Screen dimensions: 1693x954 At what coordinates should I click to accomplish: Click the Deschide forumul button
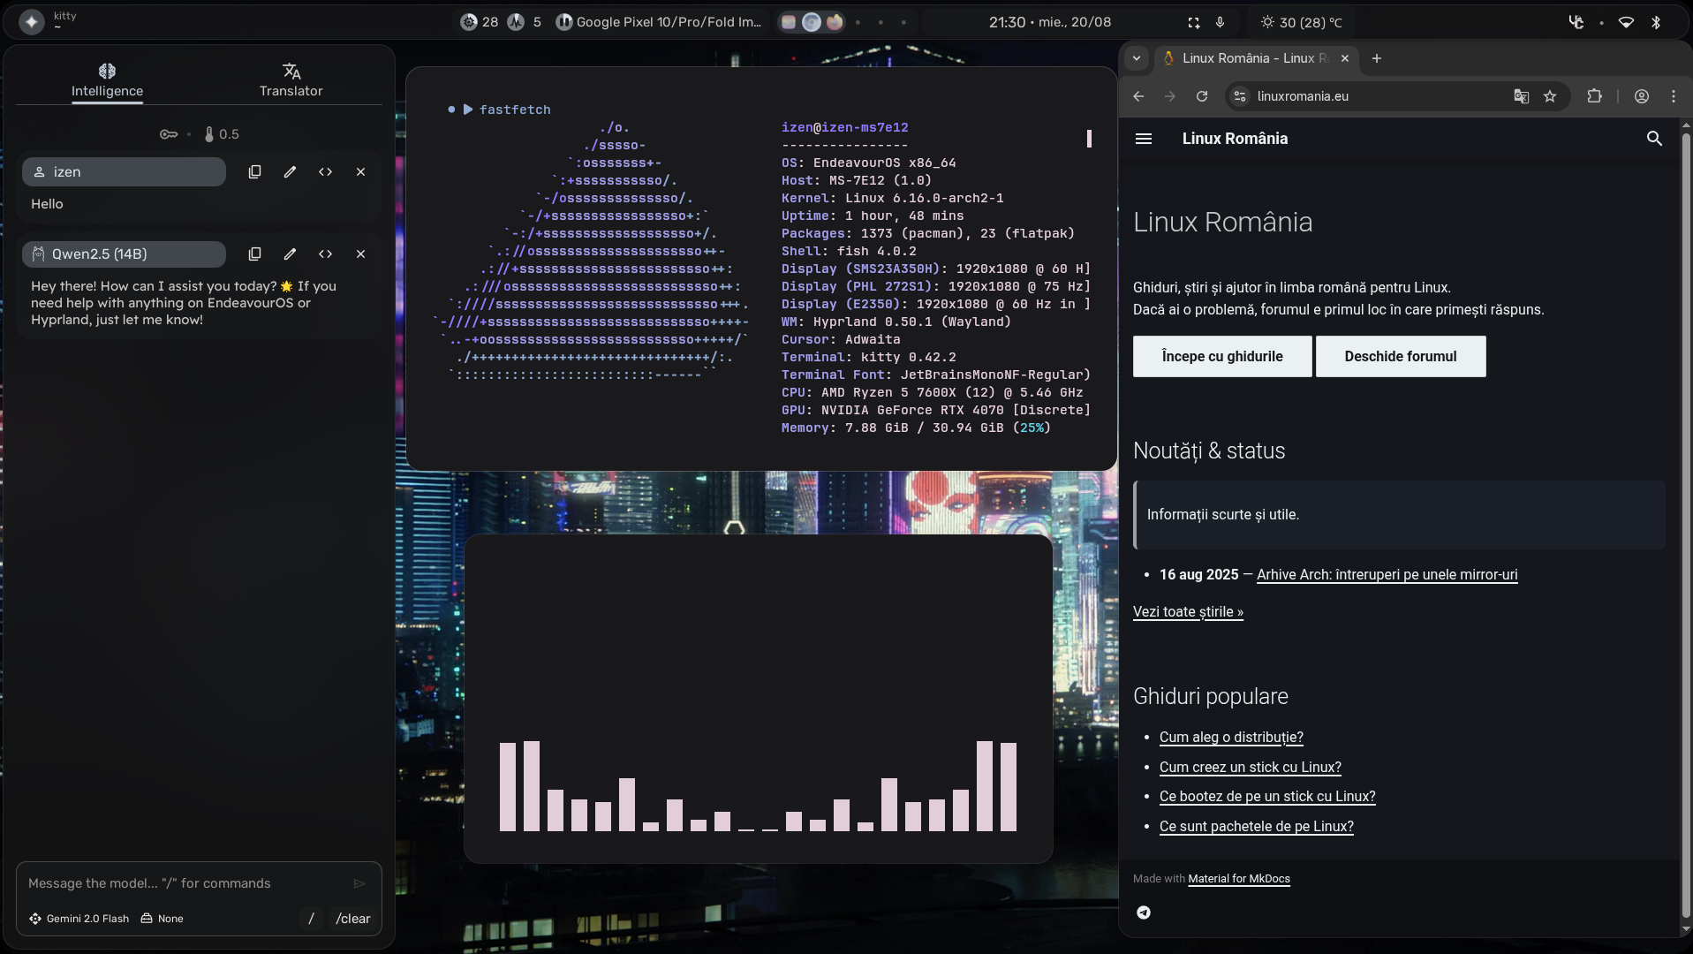(1400, 356)
